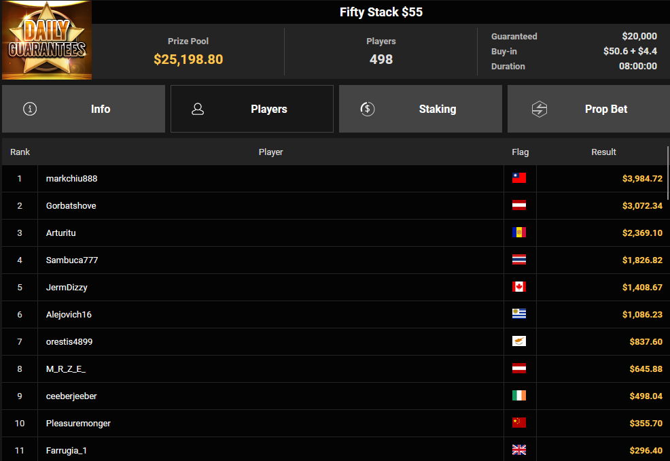Click the Cyprus flag beside orestis4899
Viewport: 670px width, 461px height.
[519, 341]
